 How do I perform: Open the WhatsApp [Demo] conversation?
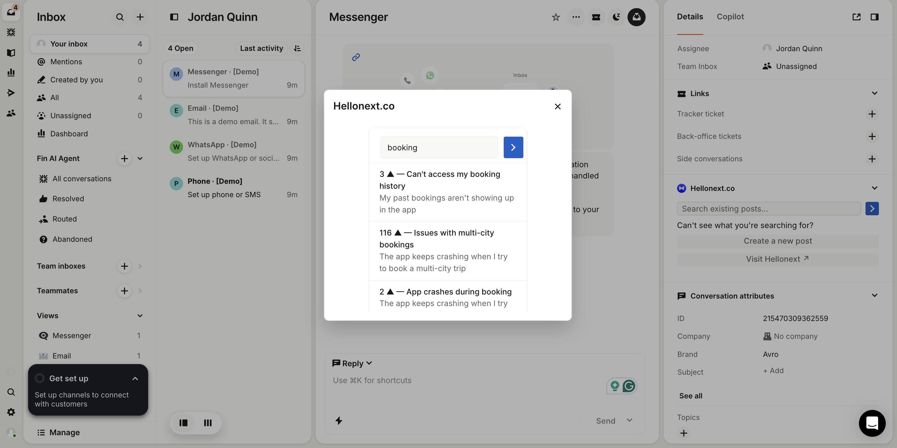pos(234,151)
